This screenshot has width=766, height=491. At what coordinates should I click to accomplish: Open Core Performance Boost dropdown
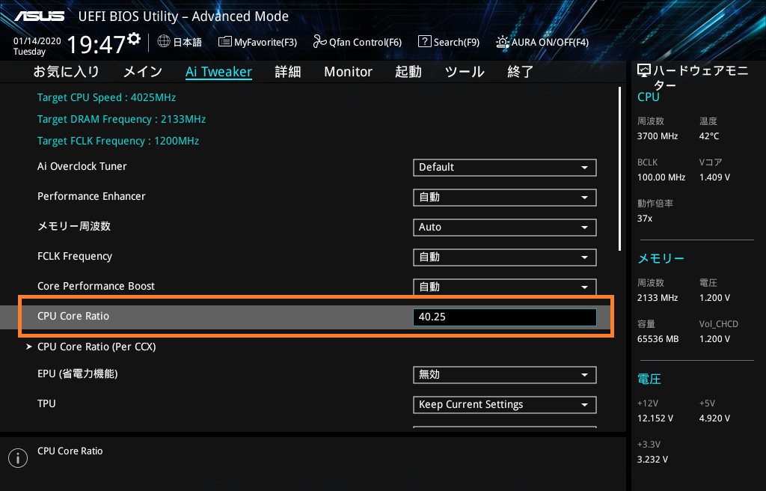(x=505, y=287)
